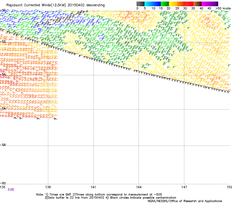Click the NOAA/NESDIS credit line

(x=185, y=201)
